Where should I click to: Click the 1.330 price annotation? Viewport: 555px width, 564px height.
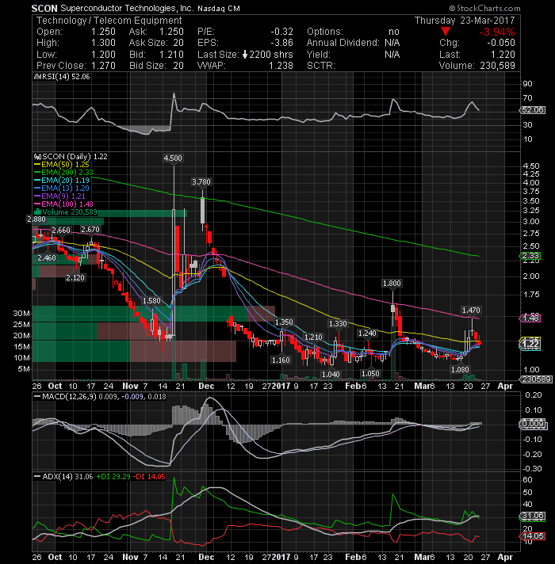pyautogui.click(x=338, y=324)
